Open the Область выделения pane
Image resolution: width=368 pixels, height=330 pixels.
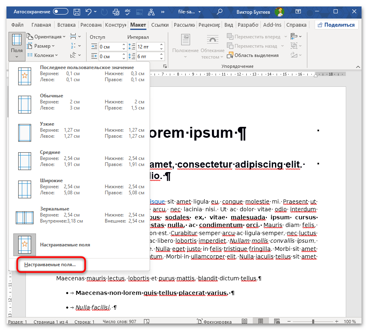(x=253, y=55)
